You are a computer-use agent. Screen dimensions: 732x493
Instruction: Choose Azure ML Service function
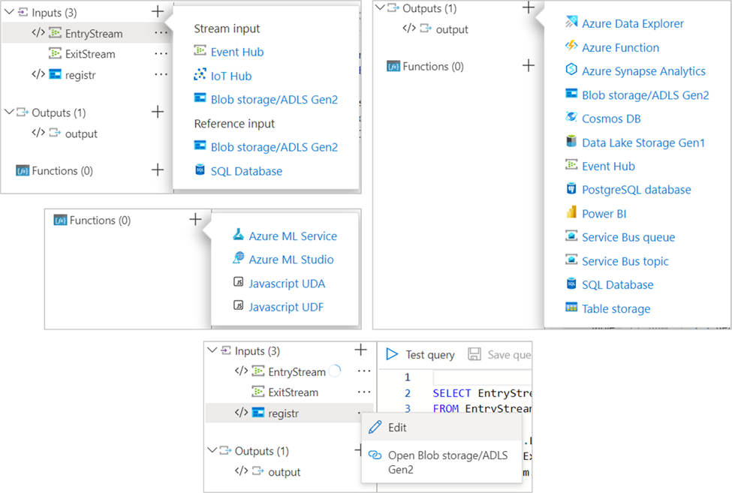(x=293, y=236)
